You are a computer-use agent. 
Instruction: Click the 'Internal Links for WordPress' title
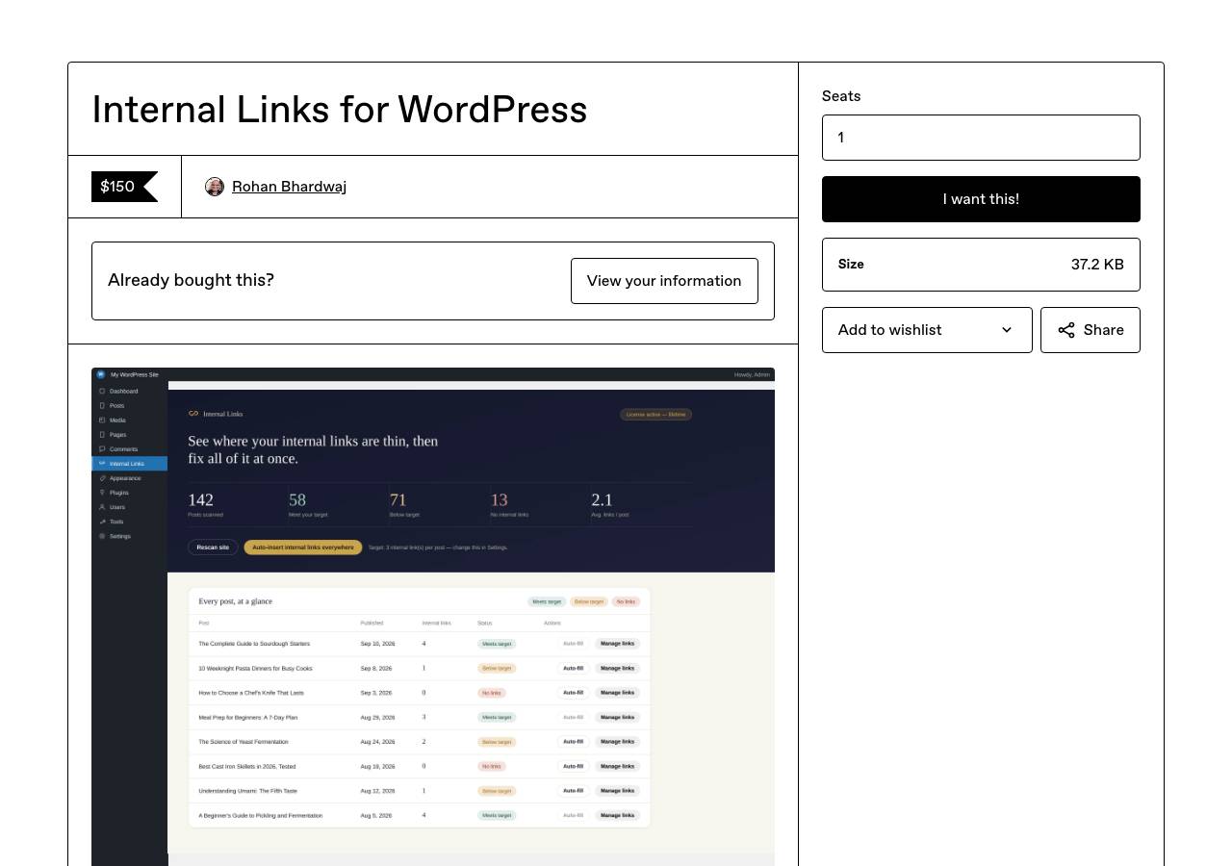click(340, 110)
